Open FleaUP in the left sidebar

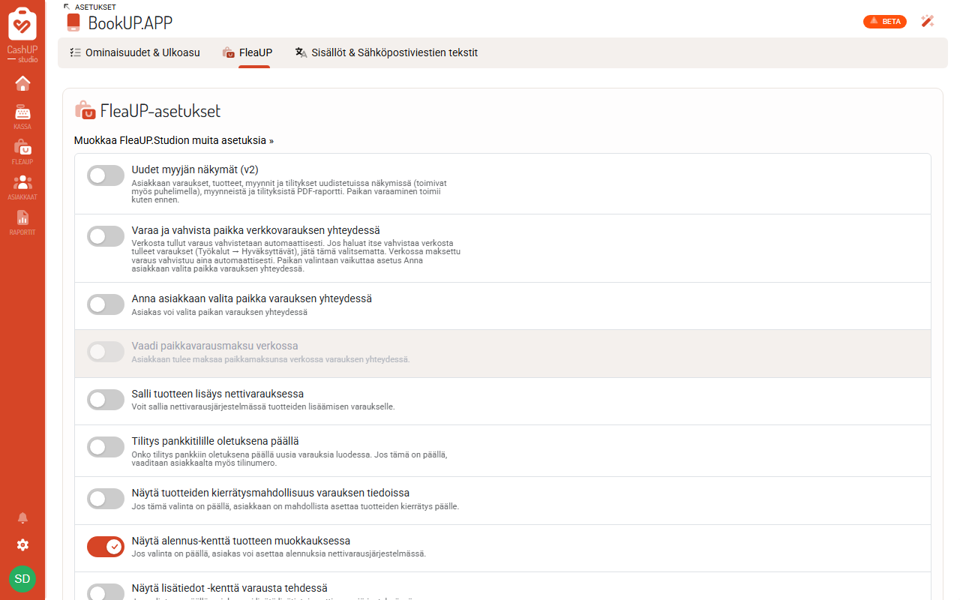point(22,152)
